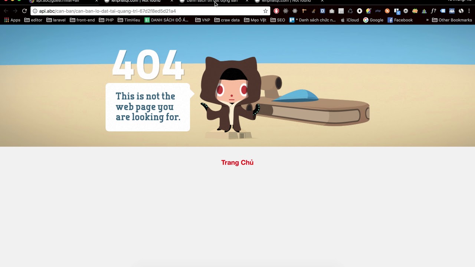Click the ES gray extension icon
475x267 pixels.
point(341,11)
